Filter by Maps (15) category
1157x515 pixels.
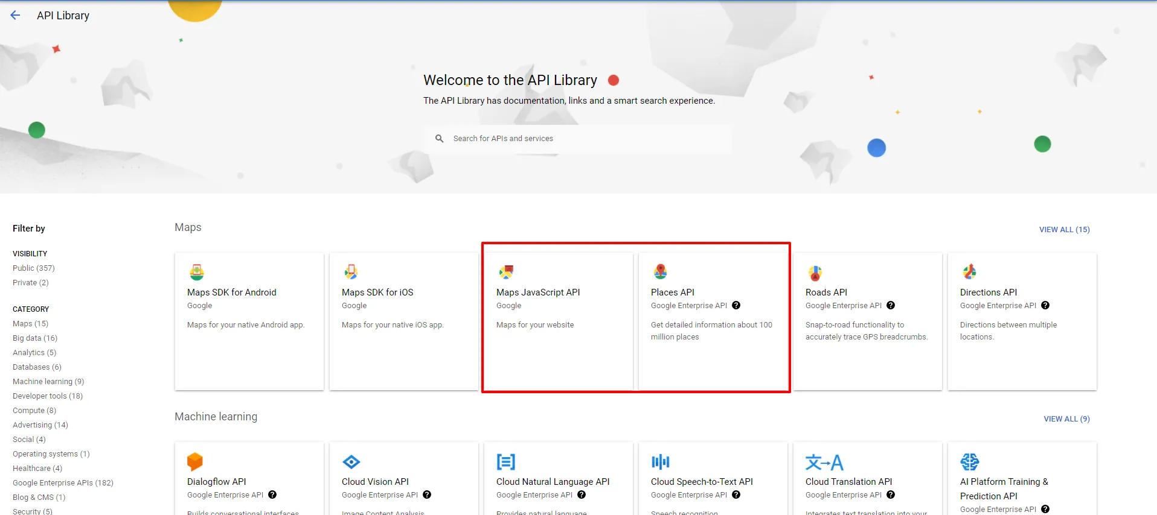click(30, 324)
